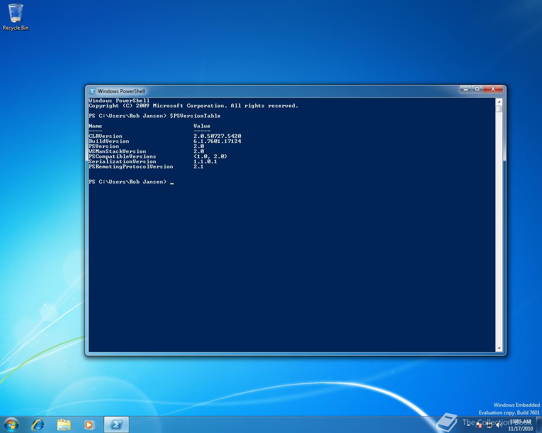Click the last PS C:\Users\Rob Jansen prompt
The width and height of the screenshot is (542, 433).
click(127, 182)
